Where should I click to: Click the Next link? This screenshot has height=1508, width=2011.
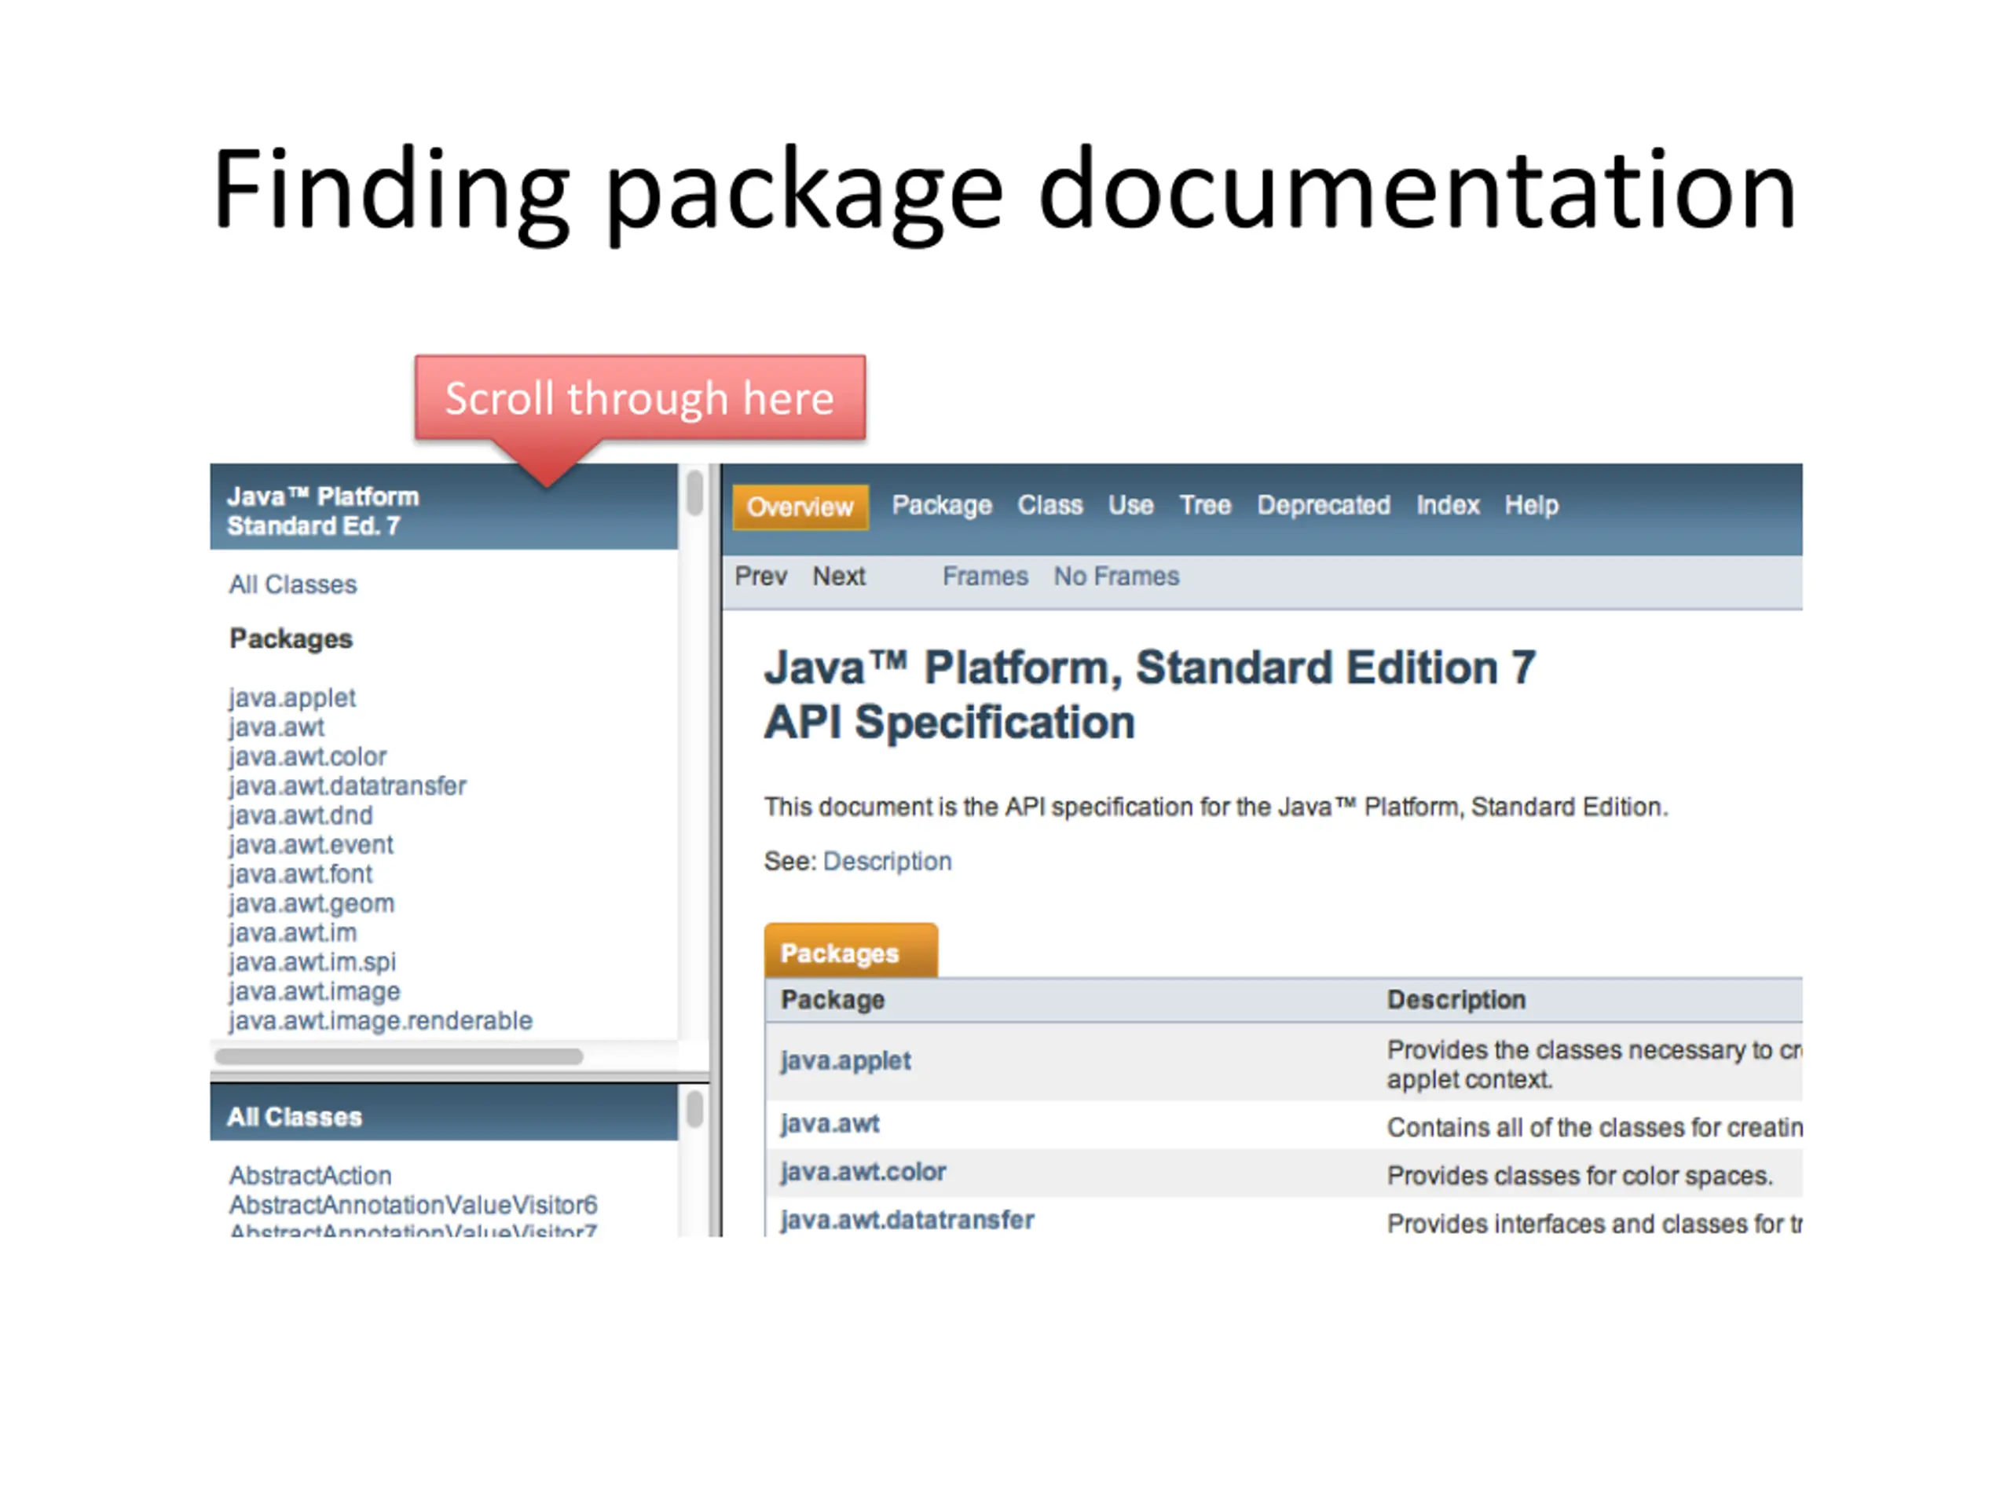(838, 576)
